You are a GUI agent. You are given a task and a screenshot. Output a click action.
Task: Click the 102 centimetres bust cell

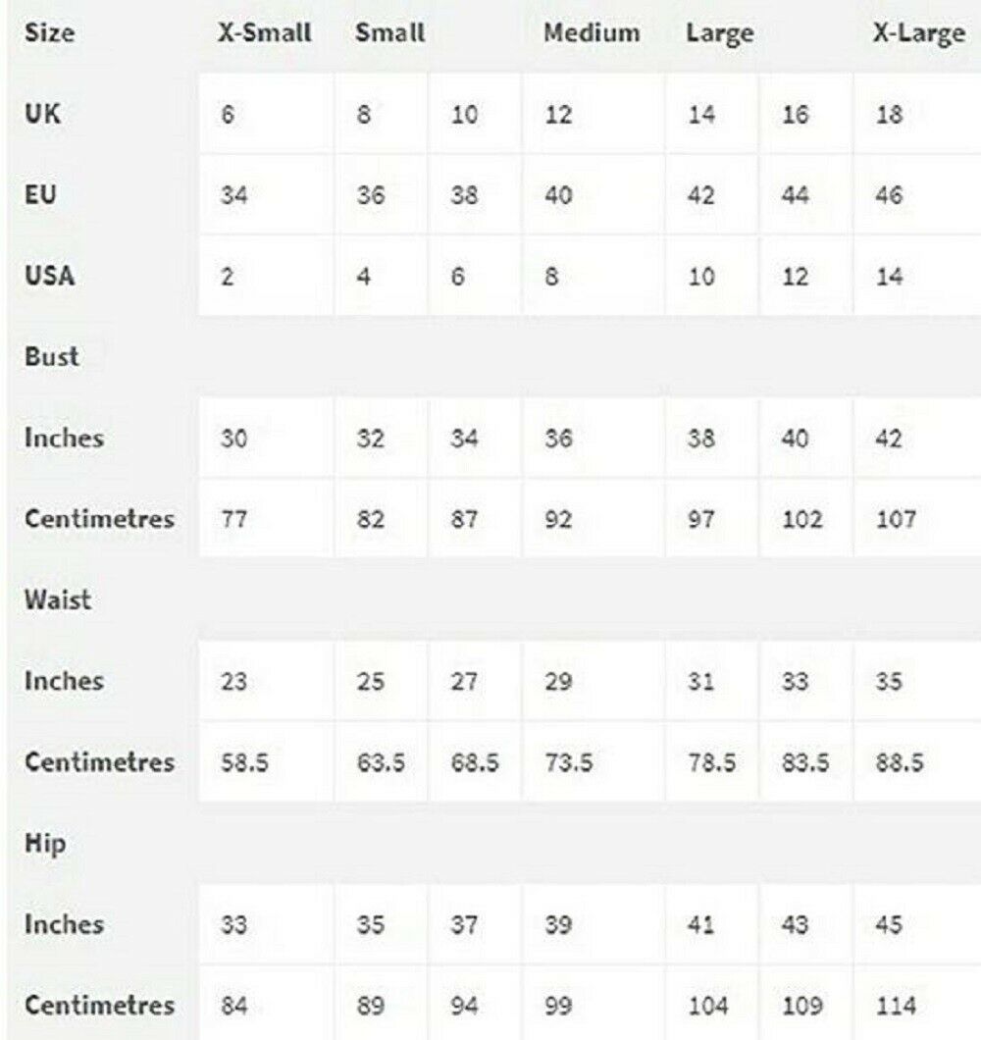[x=802, y=519]
